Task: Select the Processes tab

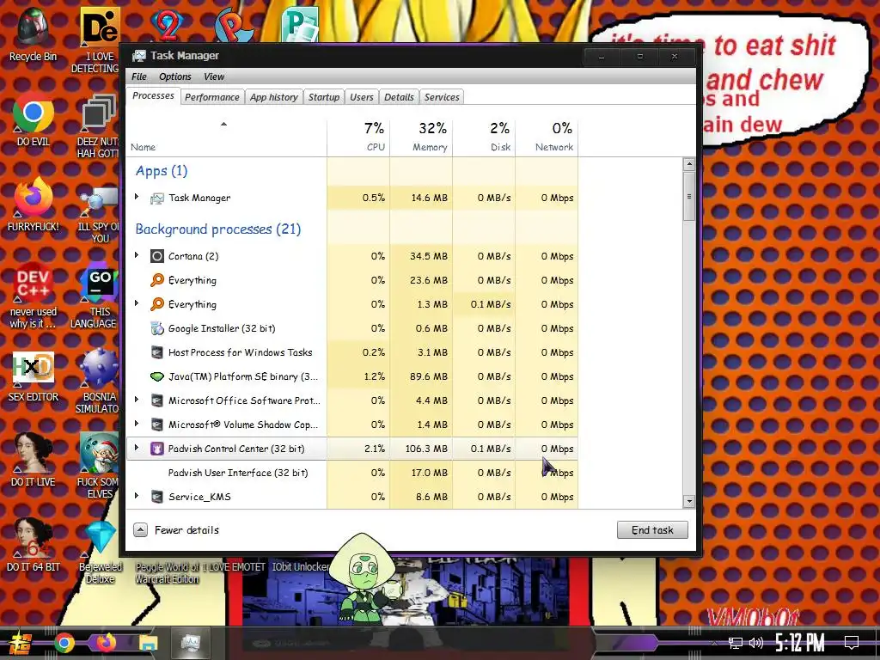Action: (153, 95)
